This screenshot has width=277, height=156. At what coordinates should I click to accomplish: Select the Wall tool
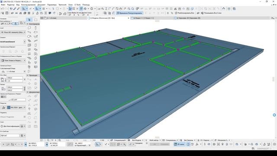29,28
